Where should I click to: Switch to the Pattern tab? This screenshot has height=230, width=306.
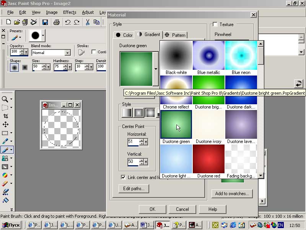click(175, 35)
